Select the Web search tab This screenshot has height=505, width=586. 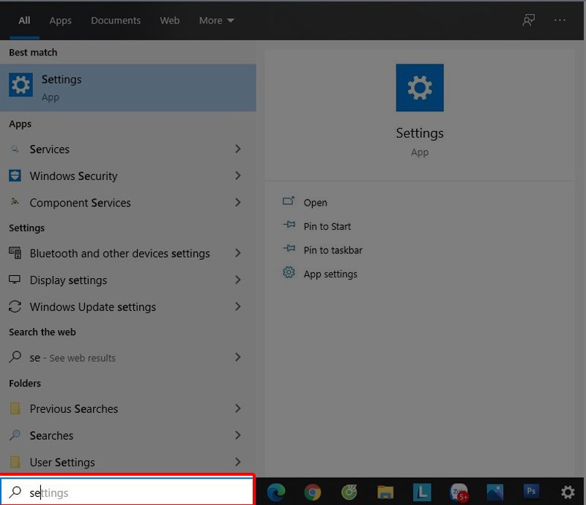coord(170,20)
